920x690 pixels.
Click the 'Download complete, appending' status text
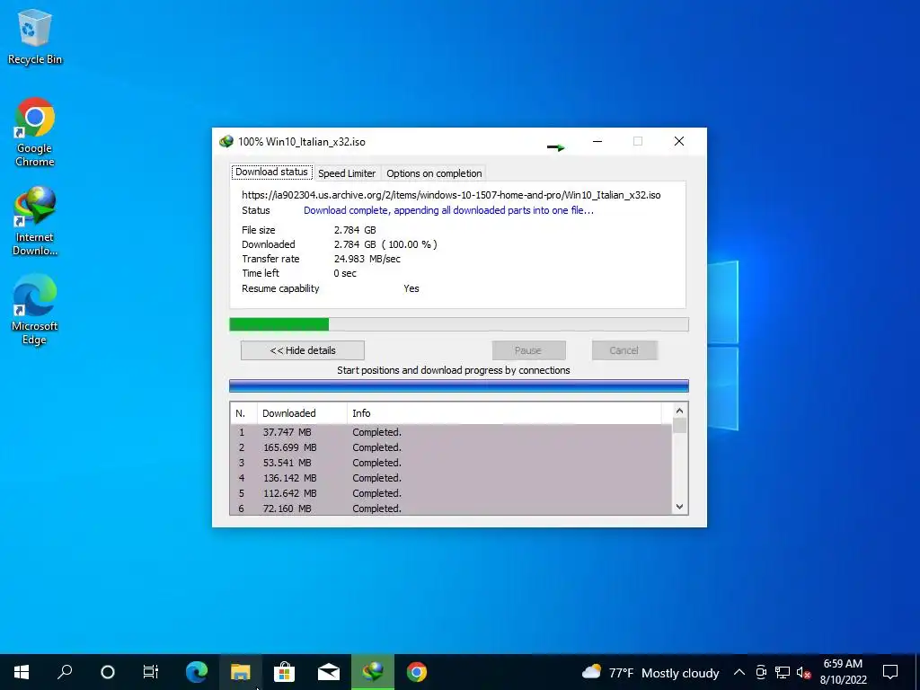pos(449,210)
